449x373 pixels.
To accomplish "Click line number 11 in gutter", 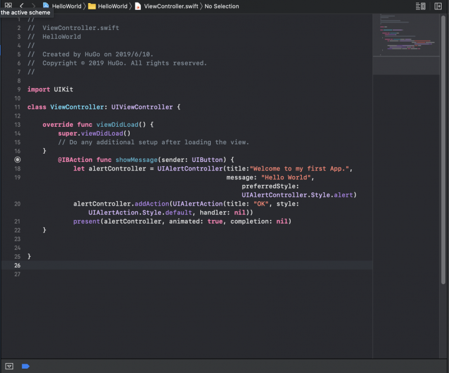I will [17, 107].
